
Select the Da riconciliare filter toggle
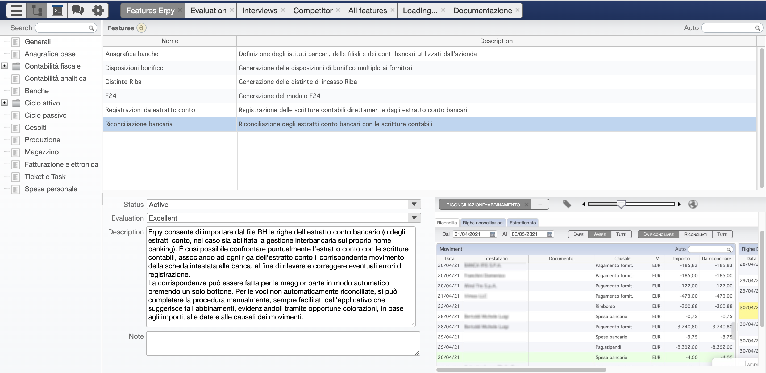coord(658,234)
